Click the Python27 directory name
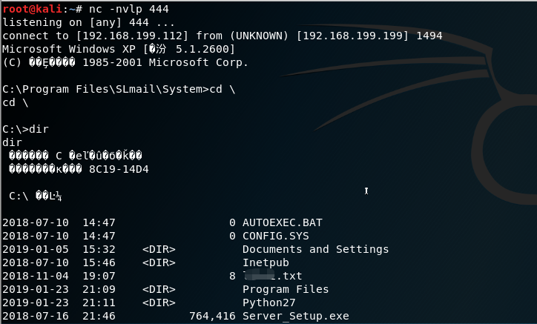537x324 pixels. (268, 303)
